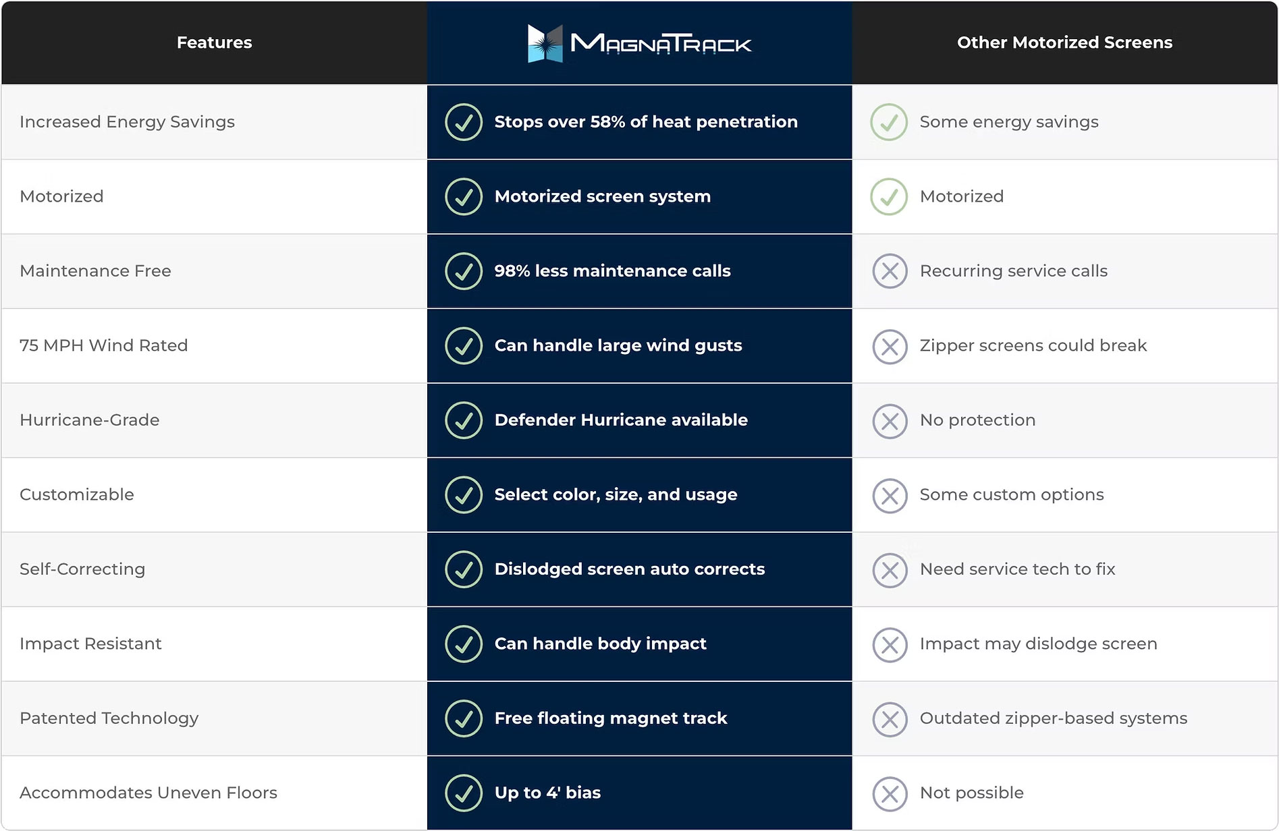1279x831 pixels.
Task: Click the text 98% less maintenance calls
Action: coord(612,271)
